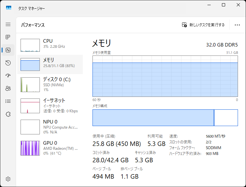This screenshot has width=246, height=187.
Task: Click the 新しいタスクを実行する button
Action: tap(203, 25)
